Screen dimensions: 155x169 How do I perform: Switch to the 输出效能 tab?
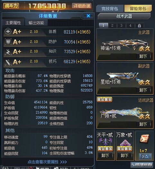click(36, 23)
